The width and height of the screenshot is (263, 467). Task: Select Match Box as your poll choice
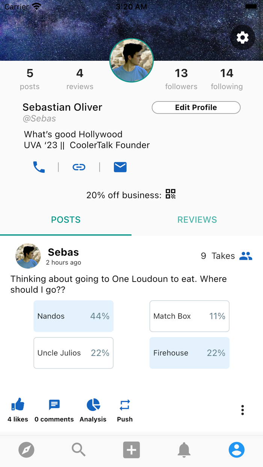point(189,316)
